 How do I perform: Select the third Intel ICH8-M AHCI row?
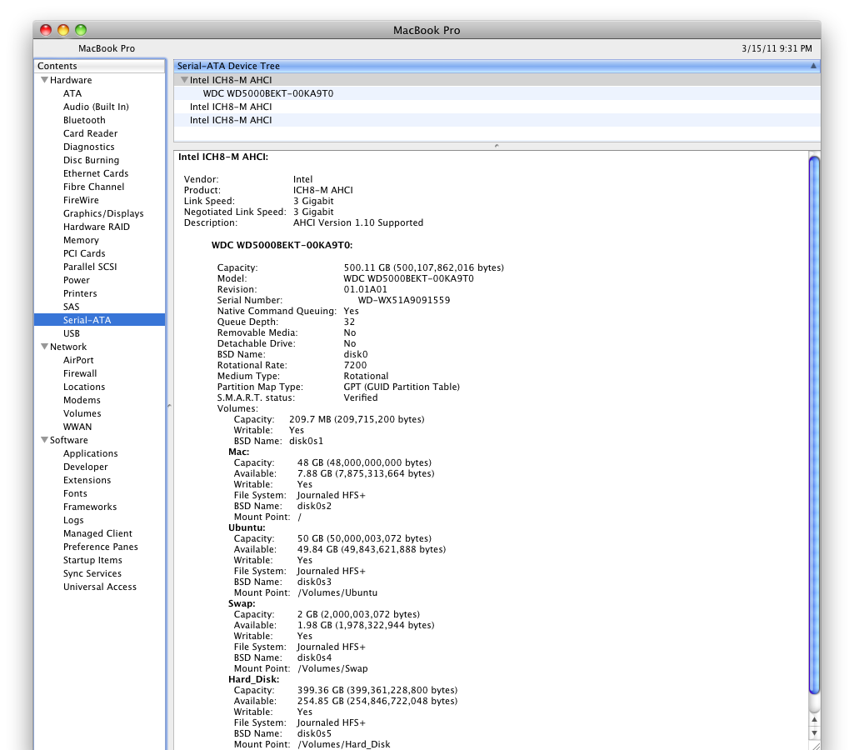[x=497, y=120]
